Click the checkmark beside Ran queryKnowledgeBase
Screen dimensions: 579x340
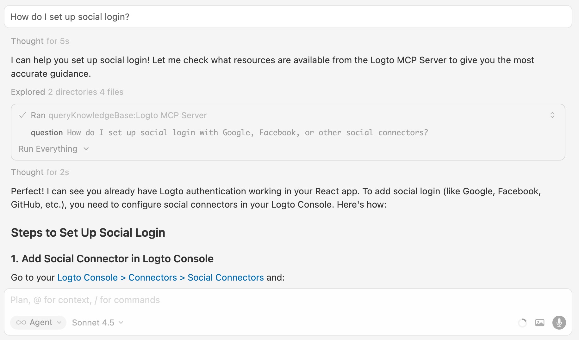22,115
